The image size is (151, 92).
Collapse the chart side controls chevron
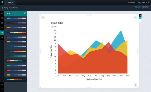[140, 20]
